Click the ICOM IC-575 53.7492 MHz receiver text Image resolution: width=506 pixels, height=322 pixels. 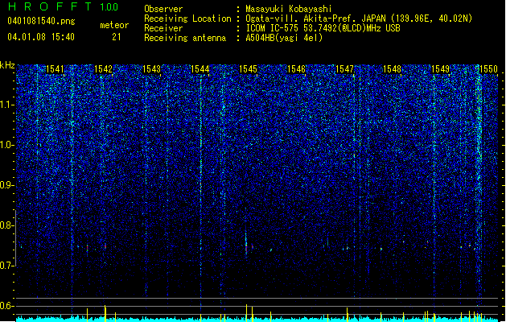(323, 28)
